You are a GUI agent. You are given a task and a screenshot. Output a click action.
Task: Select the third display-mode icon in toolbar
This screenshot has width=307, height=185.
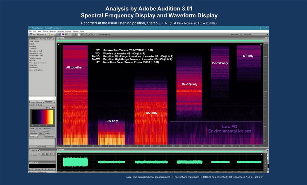67,34
